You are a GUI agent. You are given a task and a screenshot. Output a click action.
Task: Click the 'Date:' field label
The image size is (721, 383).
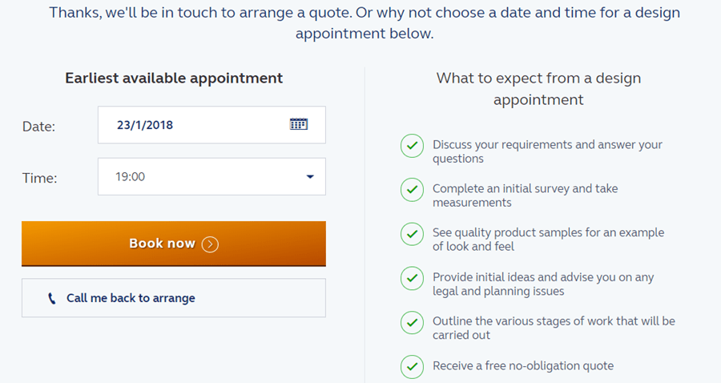(x=38, y=127)
